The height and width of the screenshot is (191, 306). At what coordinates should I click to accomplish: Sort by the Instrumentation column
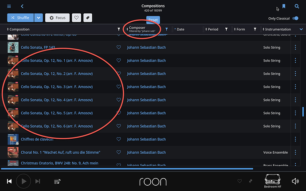[x=277, y=29]
